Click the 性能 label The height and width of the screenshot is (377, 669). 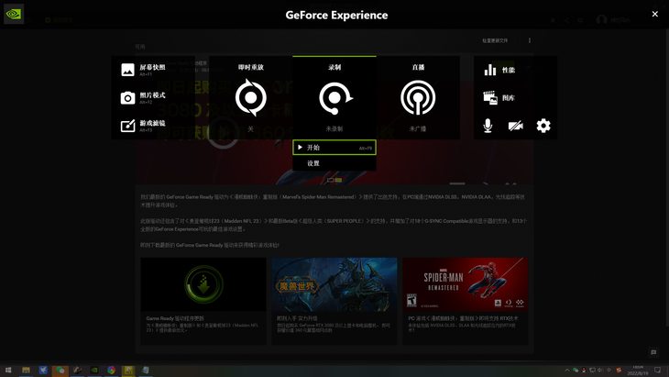click(509, 70)
